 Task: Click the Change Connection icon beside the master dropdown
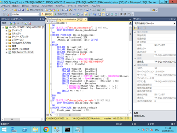[x=8, y=14]
